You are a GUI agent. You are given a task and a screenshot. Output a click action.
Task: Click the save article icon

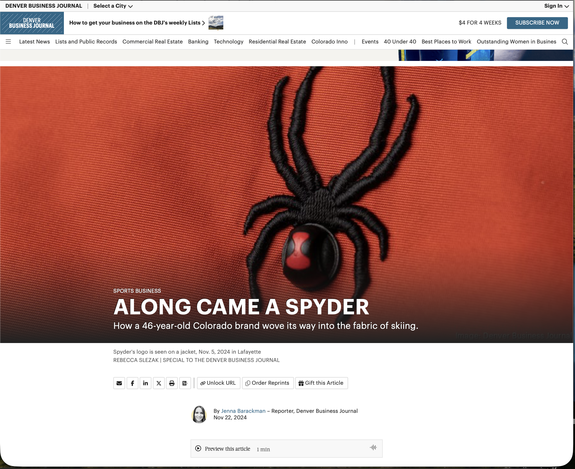[x=185, y=383]
